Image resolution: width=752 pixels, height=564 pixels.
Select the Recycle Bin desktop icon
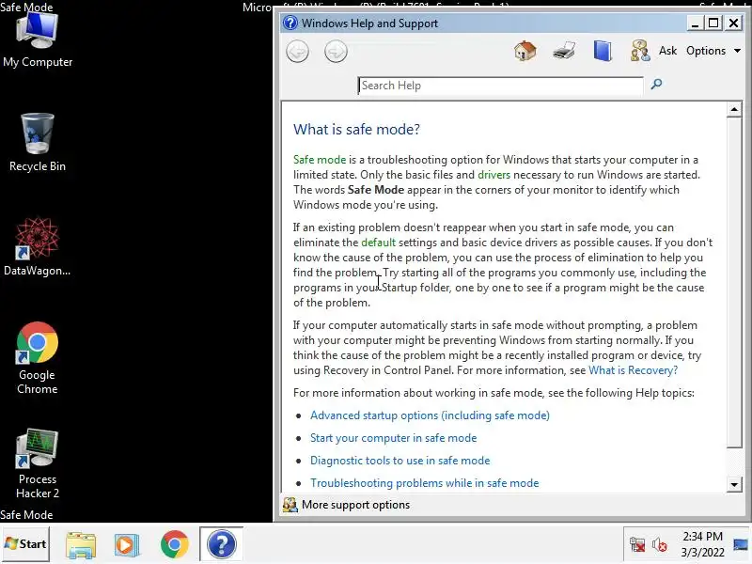point(38,143)
